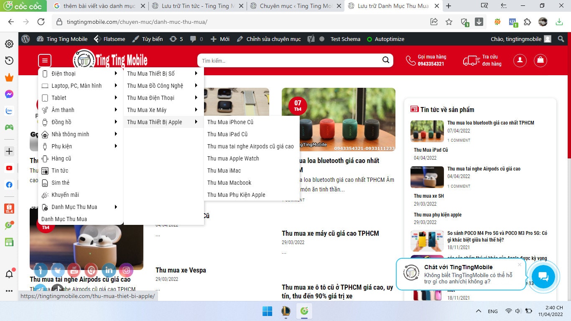Viewport: 571px width, 321px height.
Task: Open the chat bubble button
Action: coord(543,276)
